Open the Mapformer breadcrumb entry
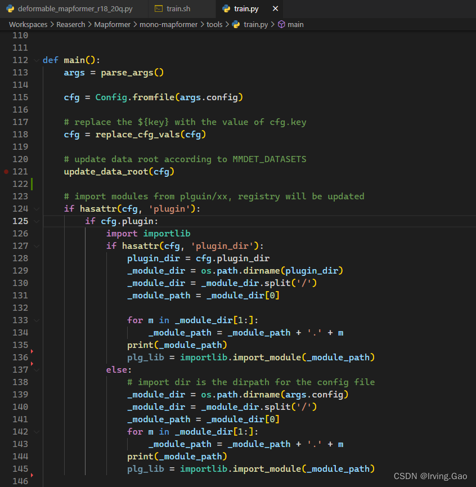Screen dimensions: 476x487 pyautogui.click(x=112, y=24)
